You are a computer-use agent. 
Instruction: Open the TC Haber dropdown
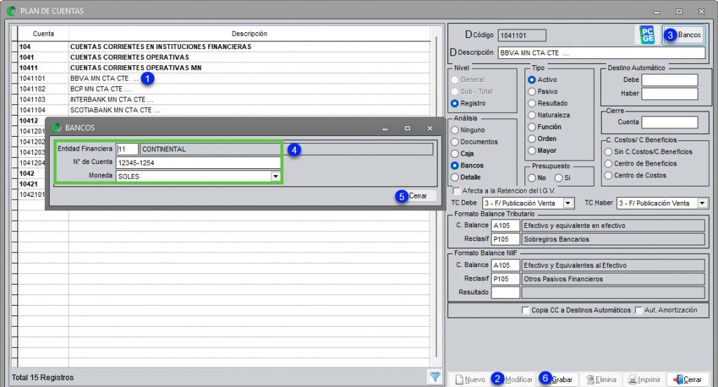point(703,203)
